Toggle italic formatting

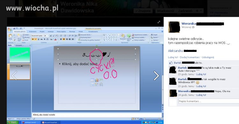[x=35, y=39]
